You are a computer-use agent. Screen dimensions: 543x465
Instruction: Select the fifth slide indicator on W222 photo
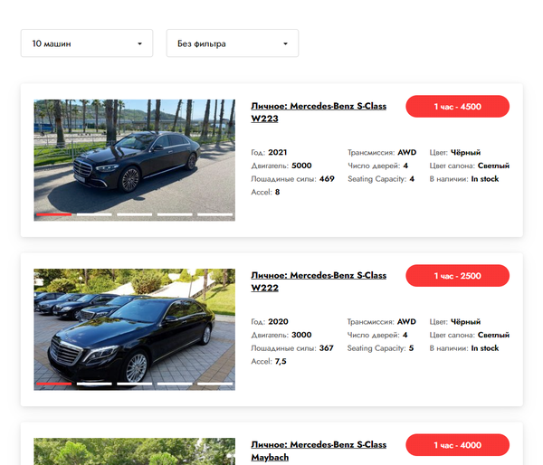214,384
